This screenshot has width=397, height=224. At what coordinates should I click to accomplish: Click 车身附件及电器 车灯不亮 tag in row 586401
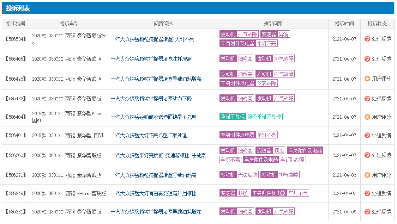tap(249, 135)
